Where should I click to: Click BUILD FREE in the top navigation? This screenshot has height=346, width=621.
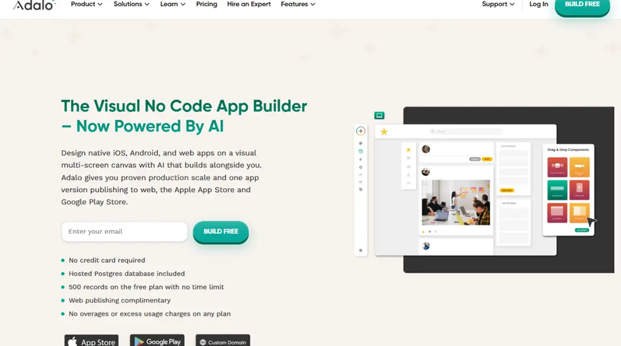click(582, 5)
